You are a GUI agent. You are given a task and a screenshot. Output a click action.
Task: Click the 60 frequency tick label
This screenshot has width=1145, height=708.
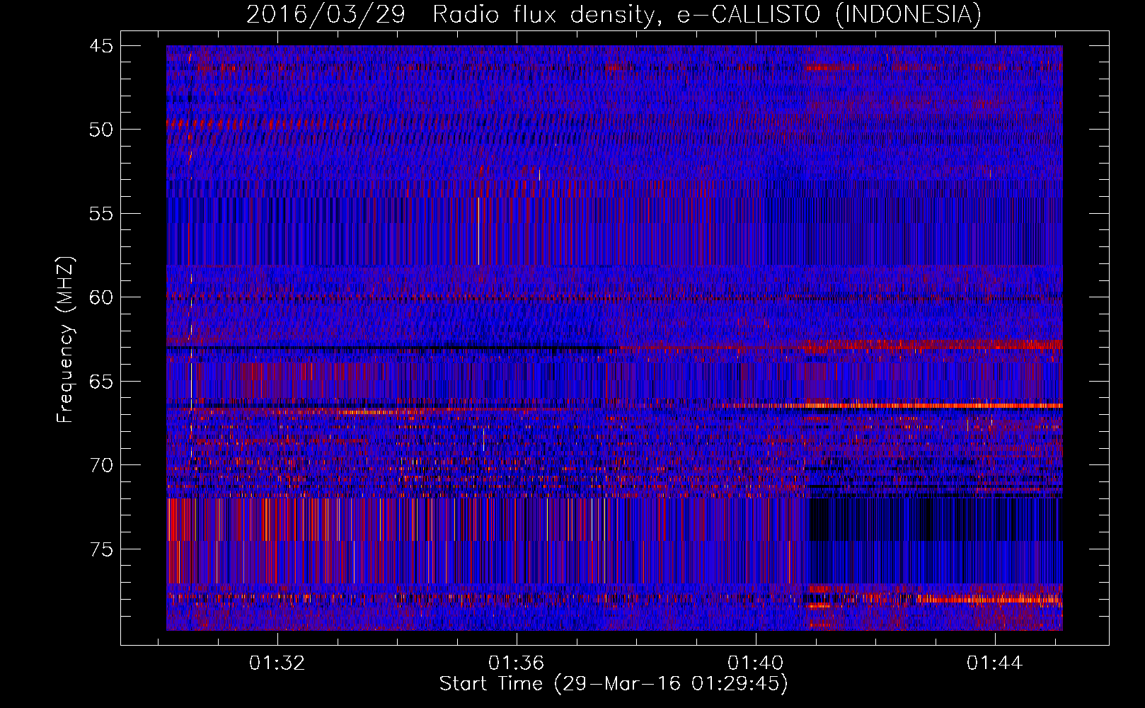[101, 297]
